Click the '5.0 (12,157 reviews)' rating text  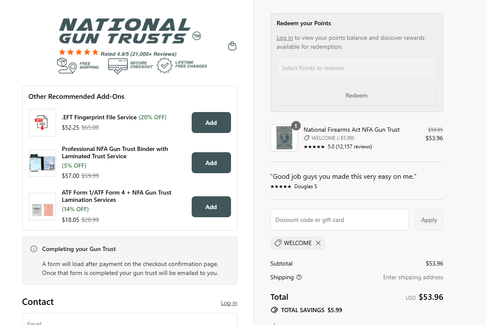(350, 147)
